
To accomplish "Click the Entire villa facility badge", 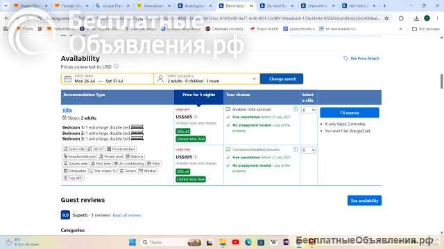I will click(74, 149).
